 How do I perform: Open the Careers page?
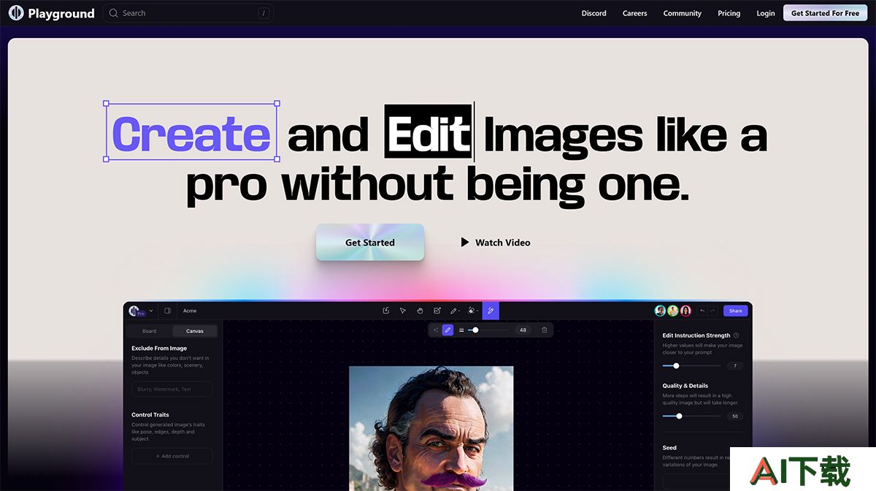[635, 13]
